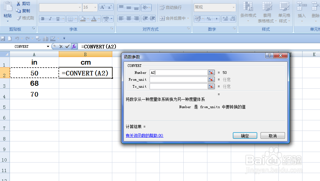Screen dimensions: 320x181
Task: Center text horizontally
Action: click(129, 18)
